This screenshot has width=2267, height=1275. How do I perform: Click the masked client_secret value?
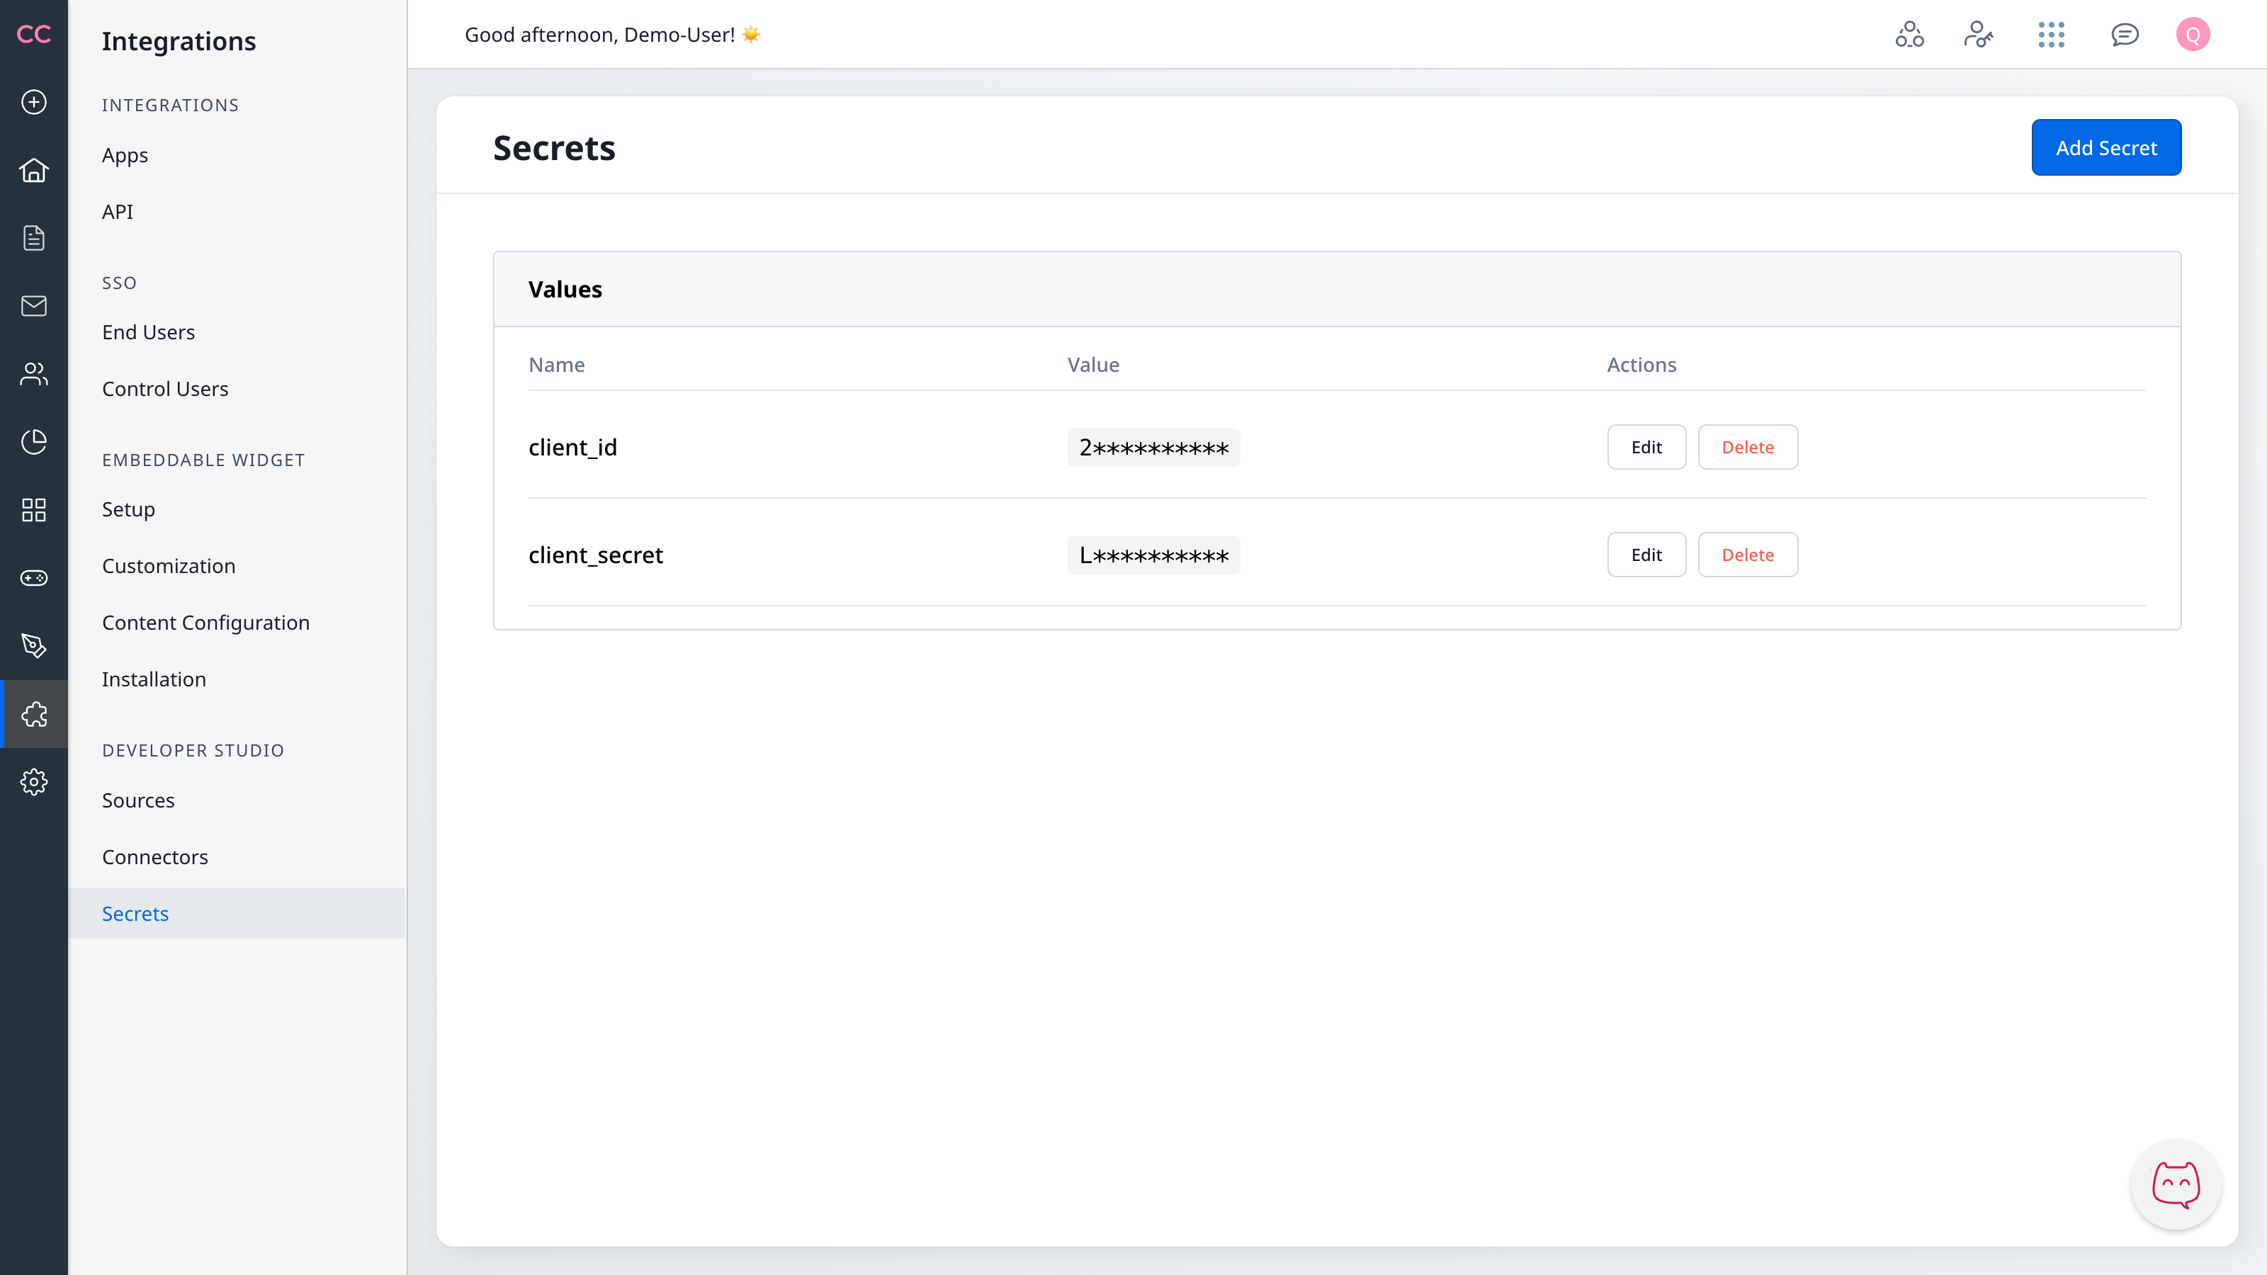1153,555
